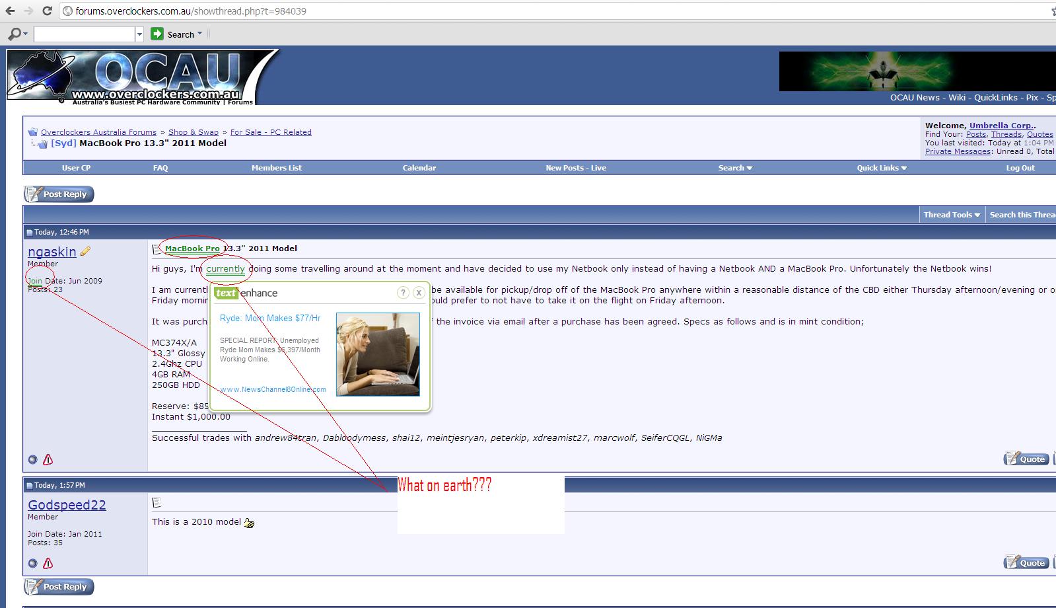Expand Thread Tools dropdown
Screen dimensions: 1056x608
coord(952,215)
